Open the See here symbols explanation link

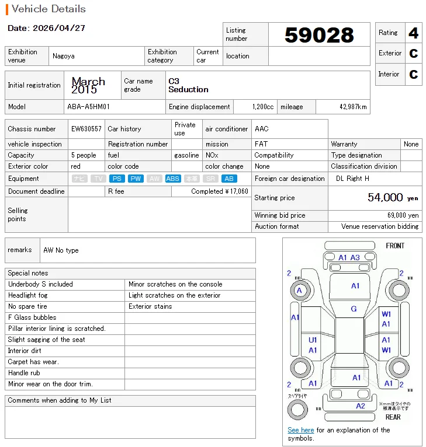(301, 430)
